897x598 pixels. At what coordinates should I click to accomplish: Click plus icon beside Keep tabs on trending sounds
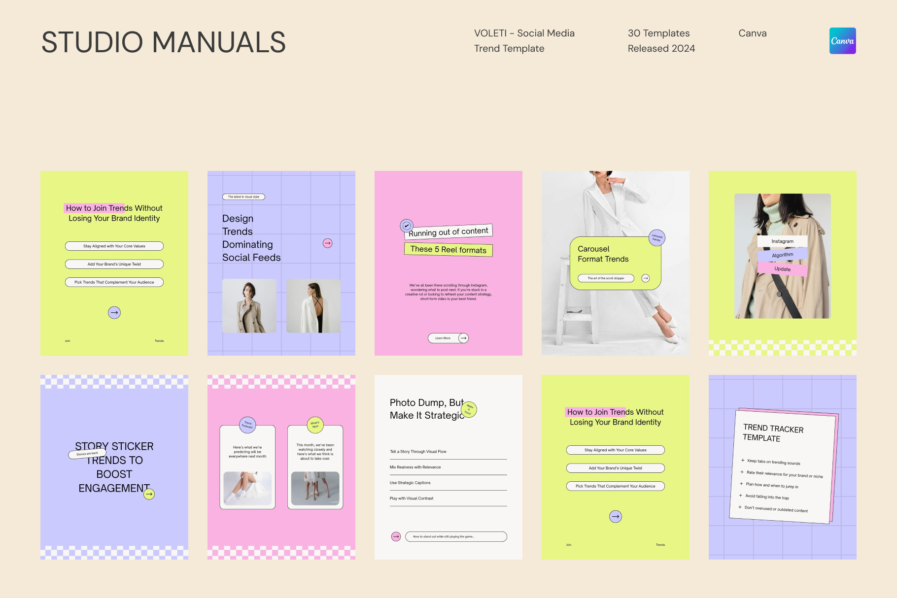click(743, 460)
